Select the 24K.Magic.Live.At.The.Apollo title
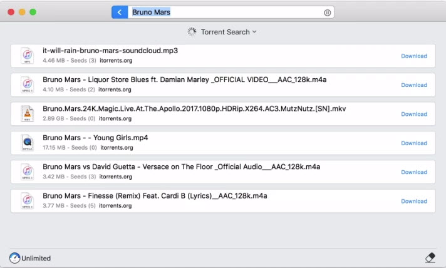Image resolution: width=446 pixels, height=268 pixels. pos(194,108)
